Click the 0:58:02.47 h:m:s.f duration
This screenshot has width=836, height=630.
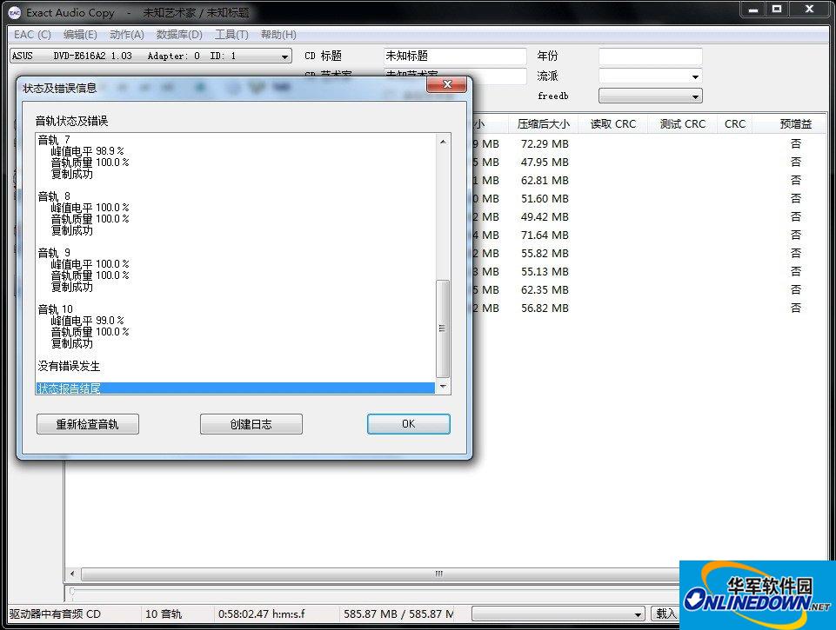click(x=261, y=614)
